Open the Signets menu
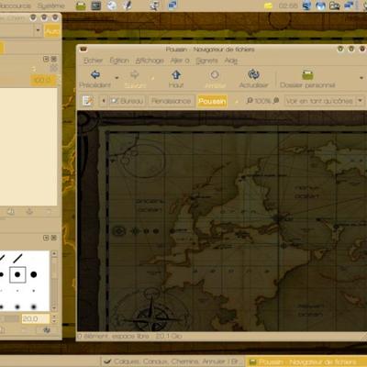The height and width of the screenshot is (367, 367). [x=206, y=61]
